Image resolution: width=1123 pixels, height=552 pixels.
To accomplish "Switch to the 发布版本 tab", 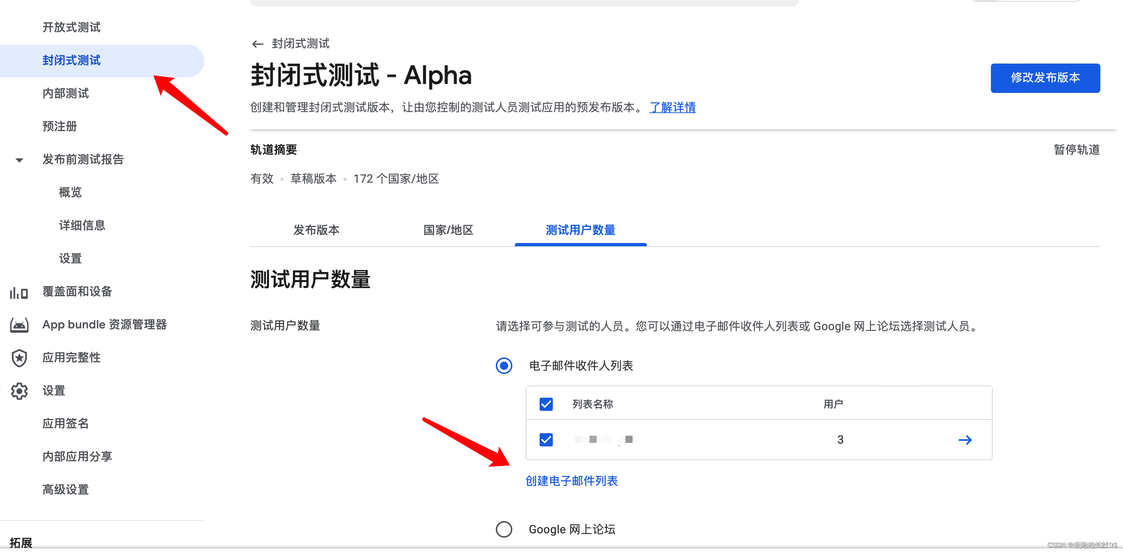I will [317, 230].
